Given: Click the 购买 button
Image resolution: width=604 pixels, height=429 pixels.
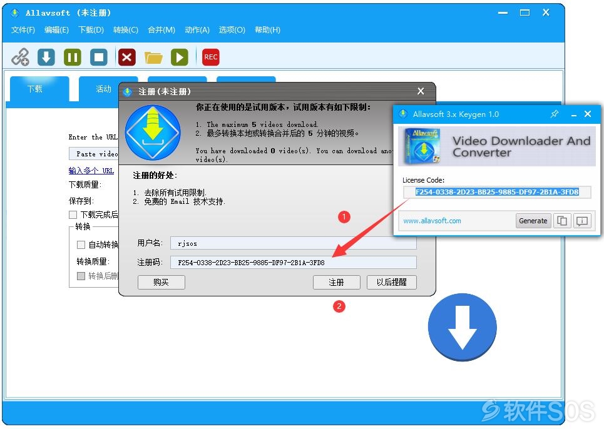Looking at the screenshot, I should pos(161,283).
